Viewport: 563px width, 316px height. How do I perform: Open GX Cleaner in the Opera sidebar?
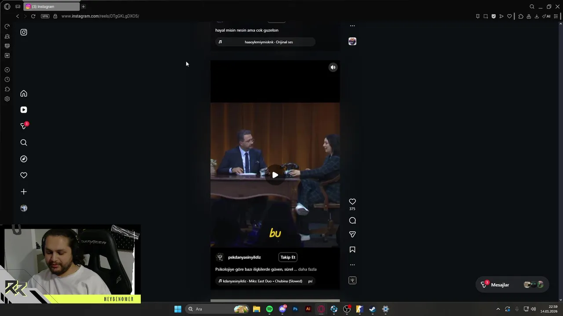point(7,36)
